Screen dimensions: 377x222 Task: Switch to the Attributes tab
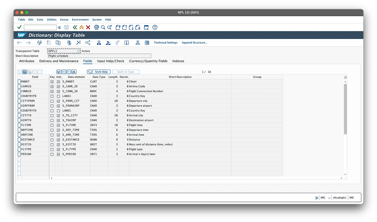tap(27, 61)
